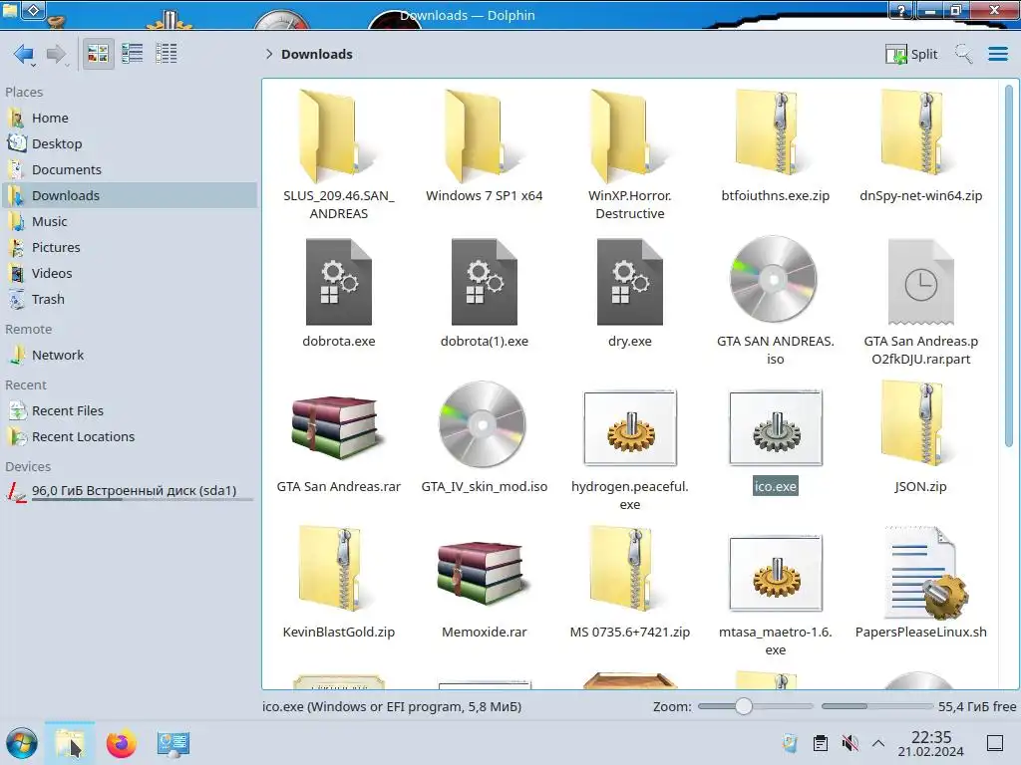This screenshot has width=1021, height=765.
Task: Open Music in Places
Action: [129, 222]
